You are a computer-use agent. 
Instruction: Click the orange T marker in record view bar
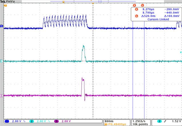[x=63, y=2]
